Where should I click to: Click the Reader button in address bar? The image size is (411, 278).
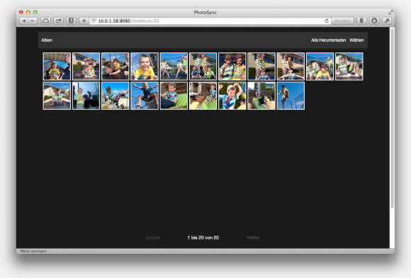(x=342, y=21)
